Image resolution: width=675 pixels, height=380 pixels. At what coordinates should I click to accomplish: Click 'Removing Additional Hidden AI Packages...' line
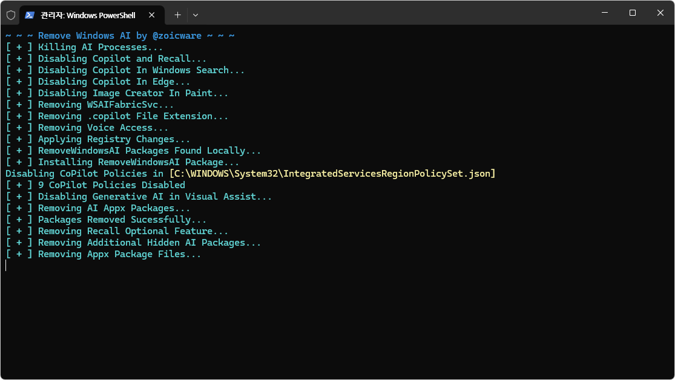[133, 243]
